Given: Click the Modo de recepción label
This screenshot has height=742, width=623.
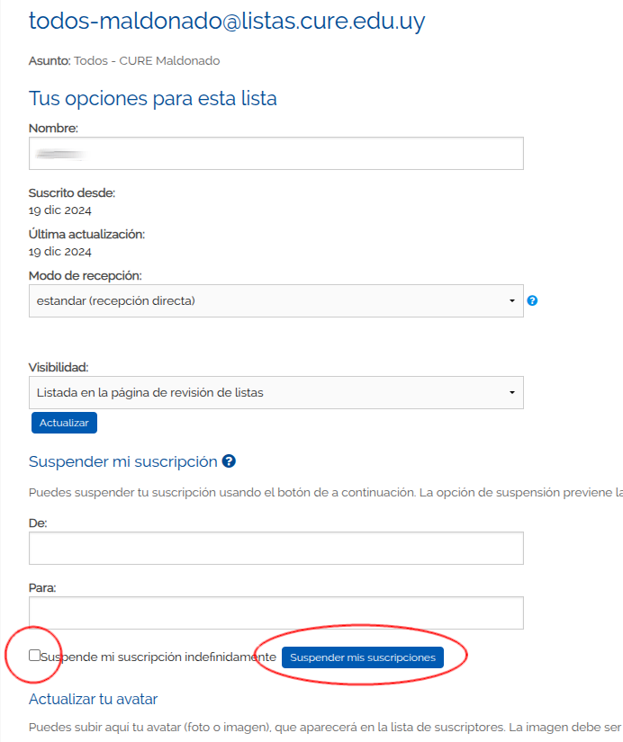Looking at the screenshot, I should [85, 275].
